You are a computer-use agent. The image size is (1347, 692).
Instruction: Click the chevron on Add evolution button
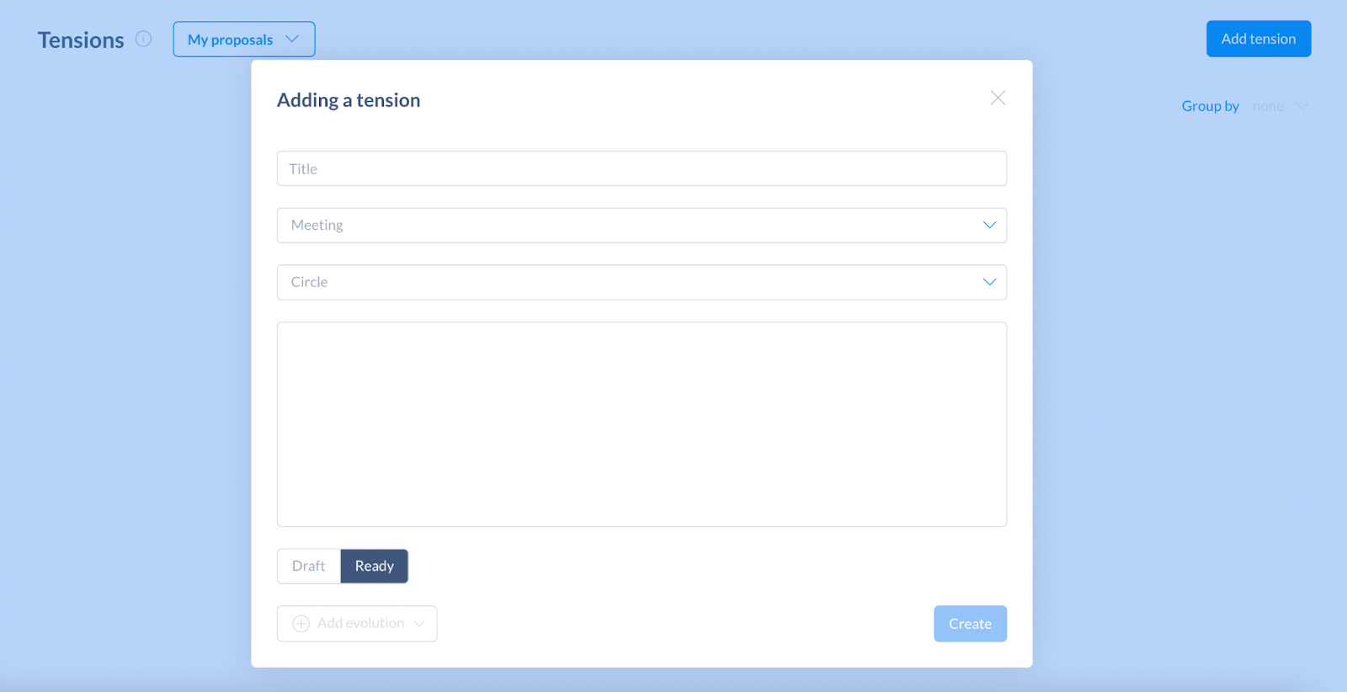(419, 624)
